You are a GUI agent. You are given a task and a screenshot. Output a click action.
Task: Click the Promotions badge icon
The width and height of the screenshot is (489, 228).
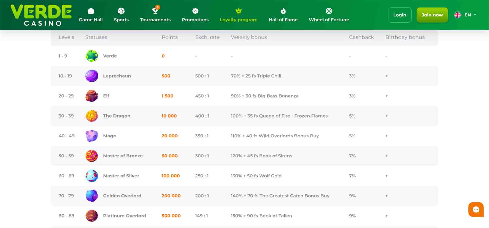click(195, 11)
